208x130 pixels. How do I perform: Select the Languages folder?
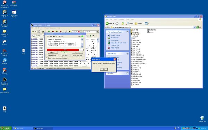(x=135, y=32)
